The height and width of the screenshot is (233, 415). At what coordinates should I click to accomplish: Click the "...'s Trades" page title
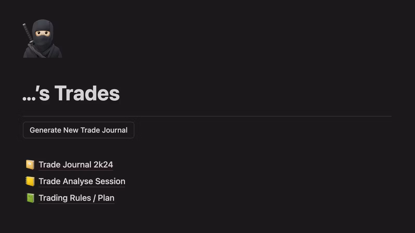[71, 93]
